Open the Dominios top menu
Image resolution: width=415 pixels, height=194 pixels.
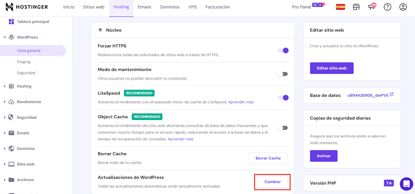pyautogui.click(x=170, y=7)
